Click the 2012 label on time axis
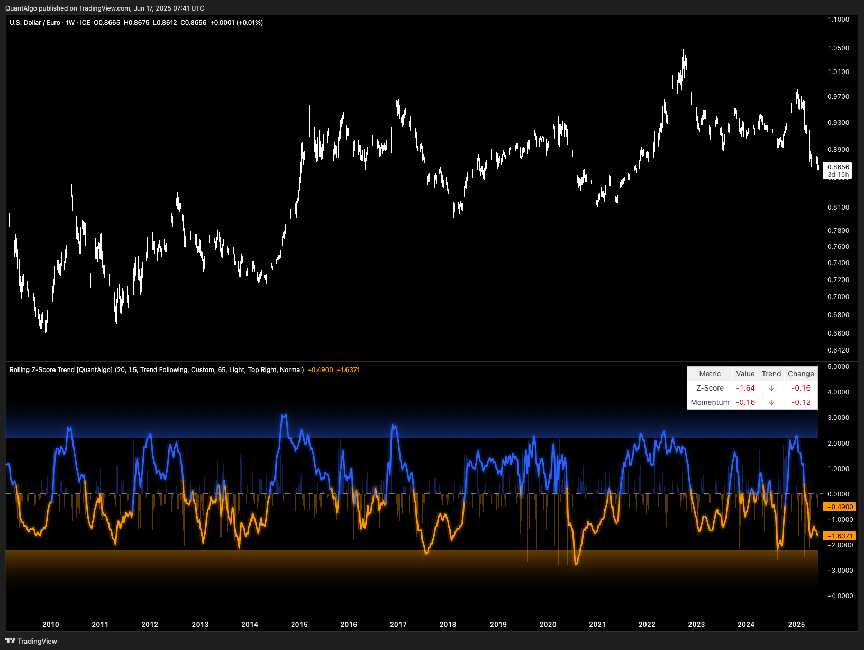 click(x=150, y=625)
